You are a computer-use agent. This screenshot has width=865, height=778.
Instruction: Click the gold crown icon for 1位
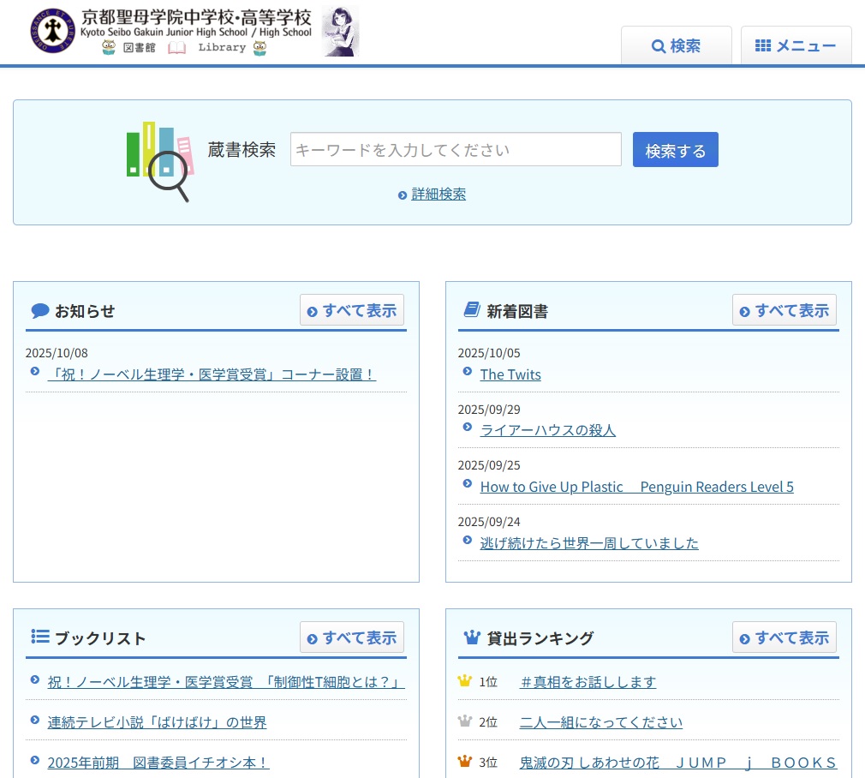click(465, 681)
